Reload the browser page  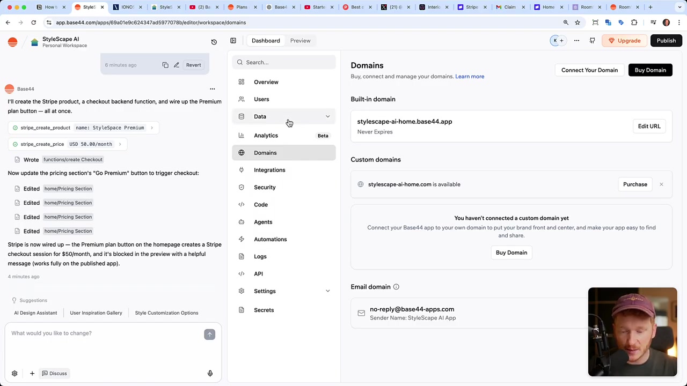point(33,23)
